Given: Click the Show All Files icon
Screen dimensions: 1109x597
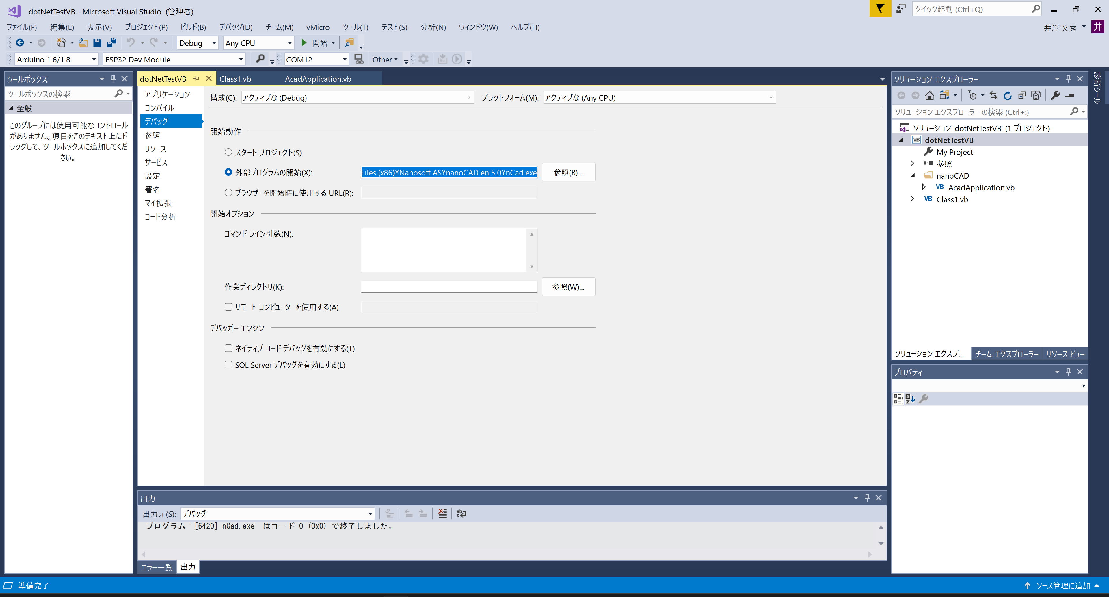Looking at the screenshot, I should point(1036,96).
